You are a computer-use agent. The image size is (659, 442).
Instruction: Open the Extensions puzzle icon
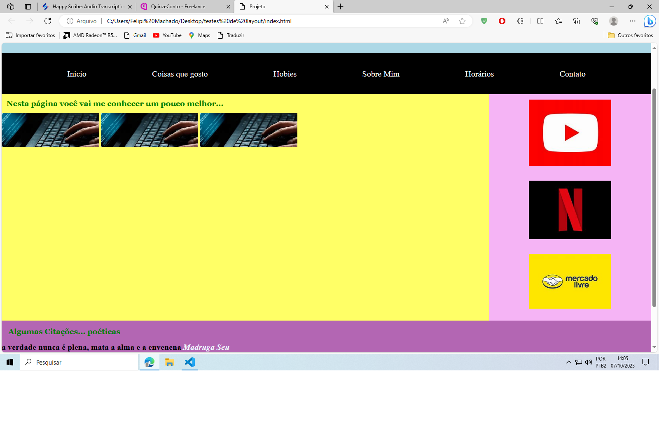(x=520, y=21)
